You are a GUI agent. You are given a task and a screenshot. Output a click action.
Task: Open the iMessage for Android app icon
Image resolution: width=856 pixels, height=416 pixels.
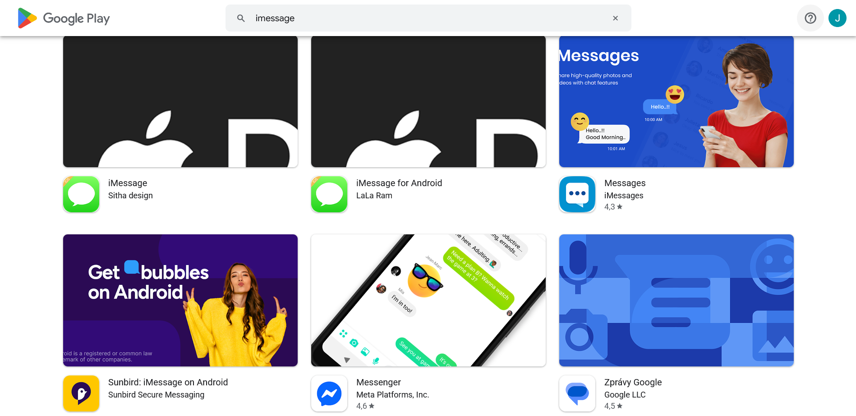tap(329, 194)
